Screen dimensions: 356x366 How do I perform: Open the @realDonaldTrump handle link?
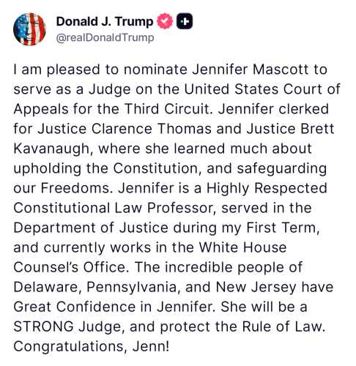(x=105, y=37)
